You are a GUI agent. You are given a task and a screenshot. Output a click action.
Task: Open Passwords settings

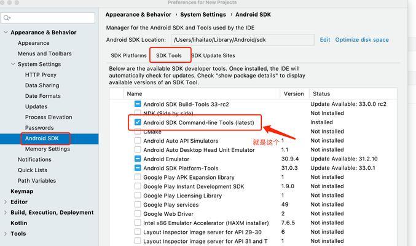pyautogui.click(x=39, y=128)
